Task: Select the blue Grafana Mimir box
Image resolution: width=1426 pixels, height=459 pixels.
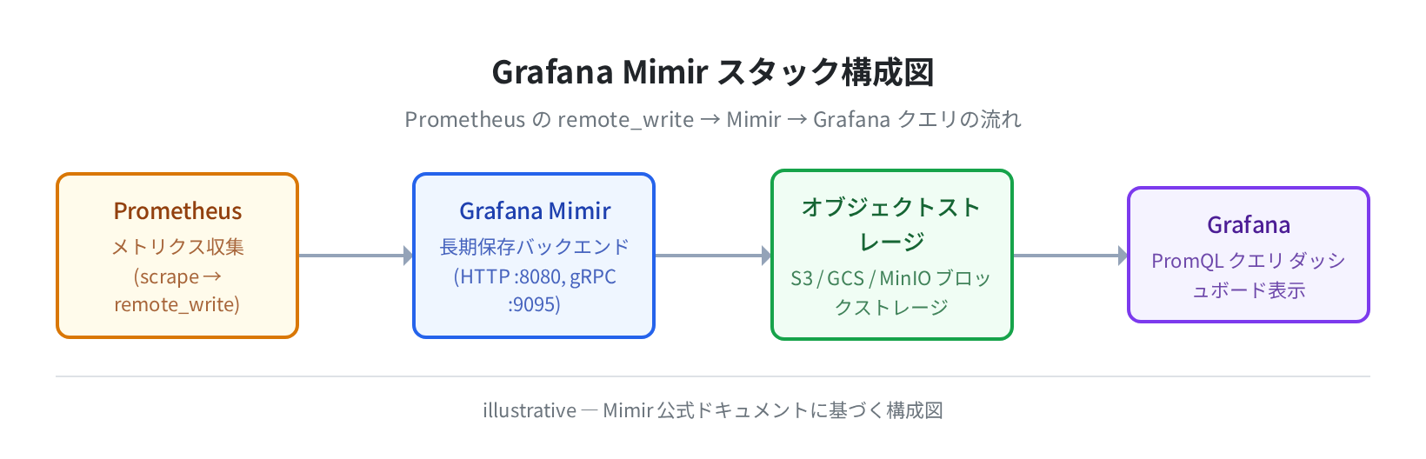Action: pyautogui.click(x=534, y=256)
